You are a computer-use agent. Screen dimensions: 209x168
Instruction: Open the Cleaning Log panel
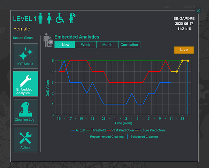pos(25,111)
